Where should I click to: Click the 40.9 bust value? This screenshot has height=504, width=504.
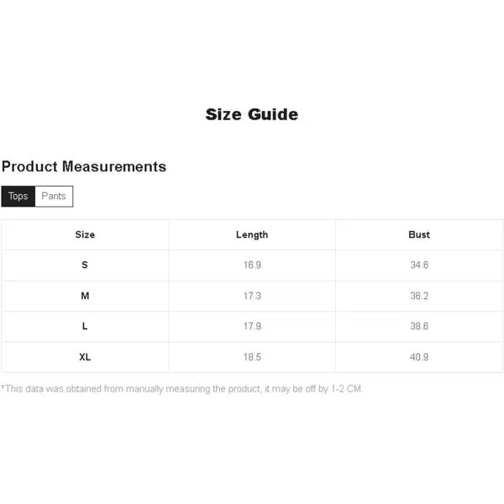(419, 357)
